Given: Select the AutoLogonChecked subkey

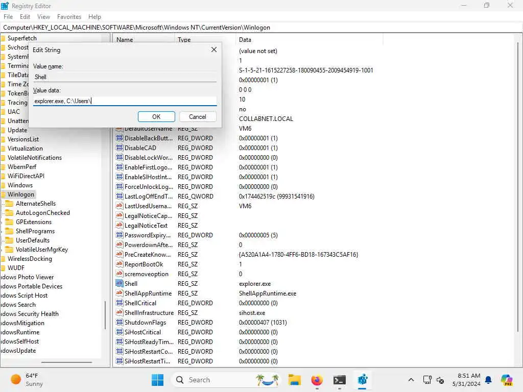Looking at the screenshot, I should [43, 213].
